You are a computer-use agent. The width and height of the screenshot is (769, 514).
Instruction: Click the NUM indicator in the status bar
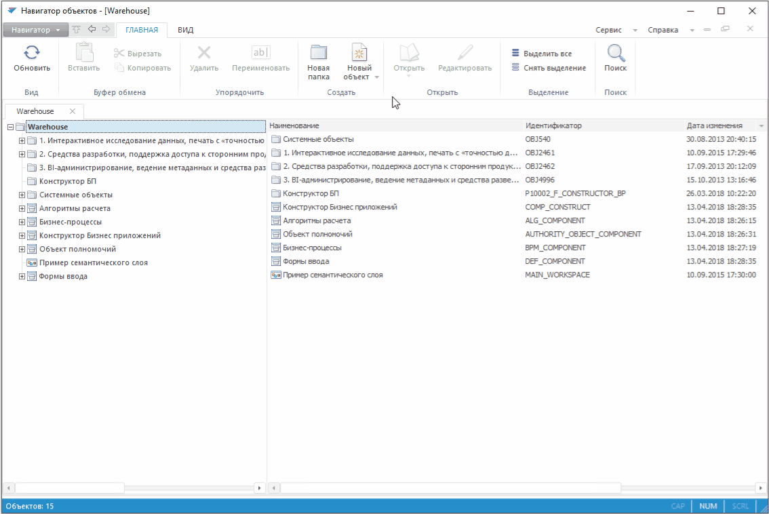tap(708, 506)
